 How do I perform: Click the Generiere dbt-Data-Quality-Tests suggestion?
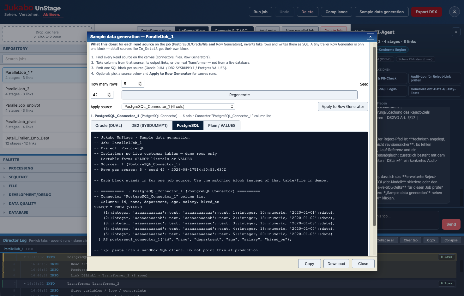click(435, 91)
